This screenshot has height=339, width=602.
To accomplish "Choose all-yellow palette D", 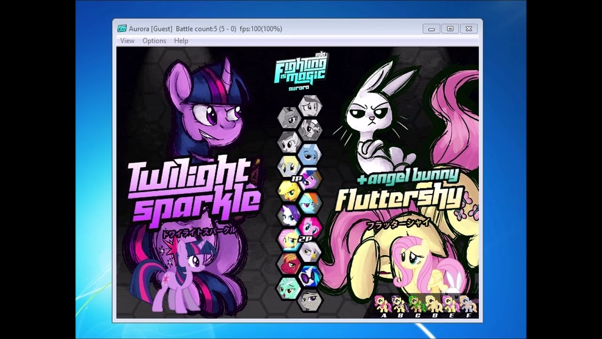I will point(434,304).
